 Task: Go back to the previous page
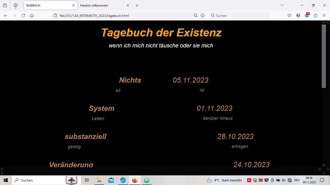pos(6,15)
